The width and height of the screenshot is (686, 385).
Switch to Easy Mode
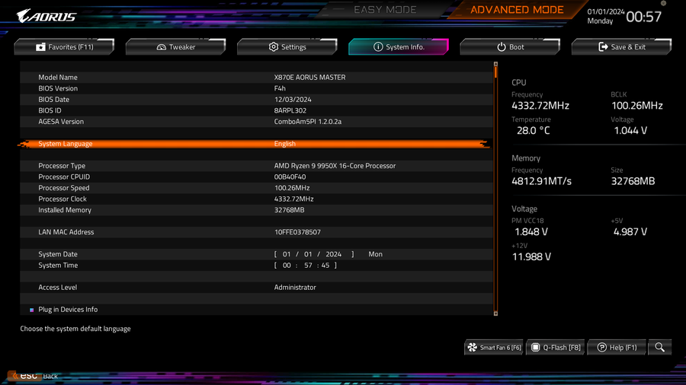385,10
